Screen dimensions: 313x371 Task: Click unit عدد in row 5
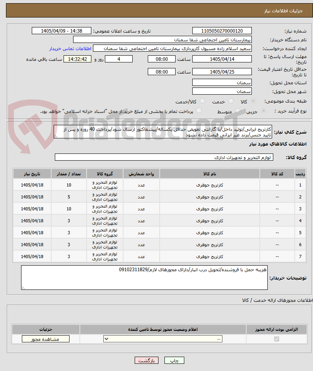pyautogui.click(x=141, y=233)
